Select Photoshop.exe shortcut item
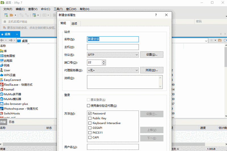227x151 pixels. 19,109
